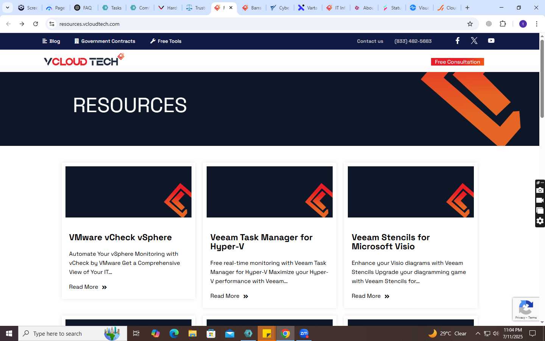Switch to the Cybe browser tab

(280, 8)
